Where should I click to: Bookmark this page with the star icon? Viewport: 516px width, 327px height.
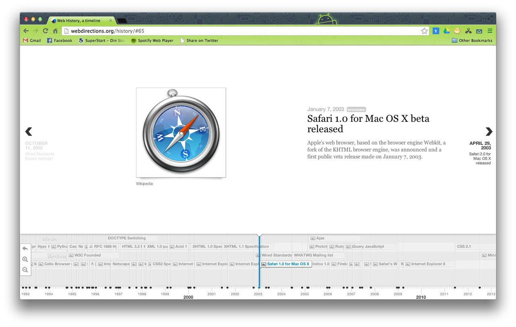[424, 31]
